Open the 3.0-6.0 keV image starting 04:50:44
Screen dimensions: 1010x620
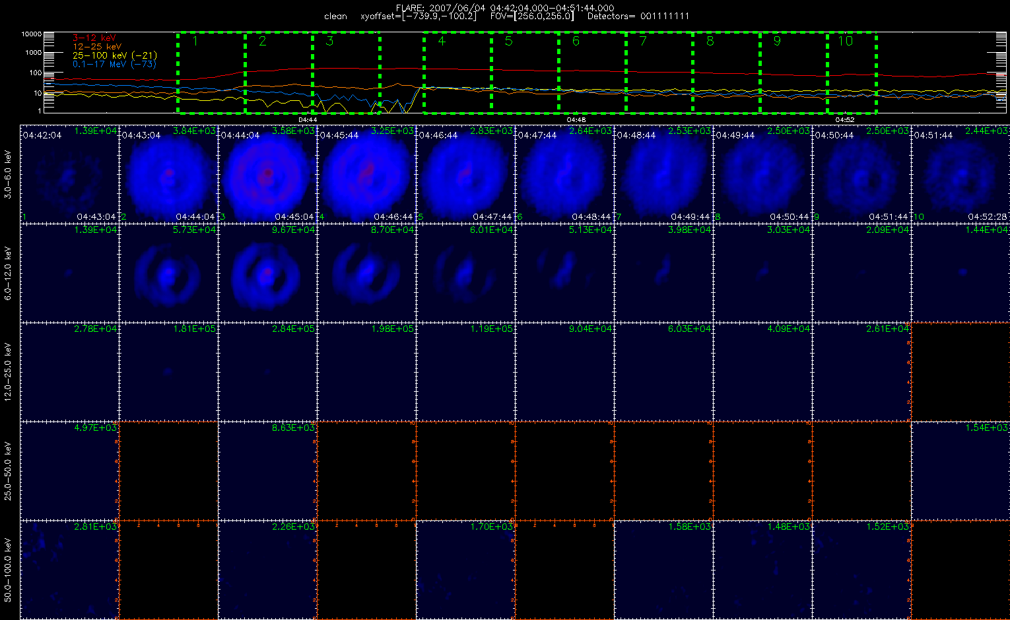[x=861, y=173]
